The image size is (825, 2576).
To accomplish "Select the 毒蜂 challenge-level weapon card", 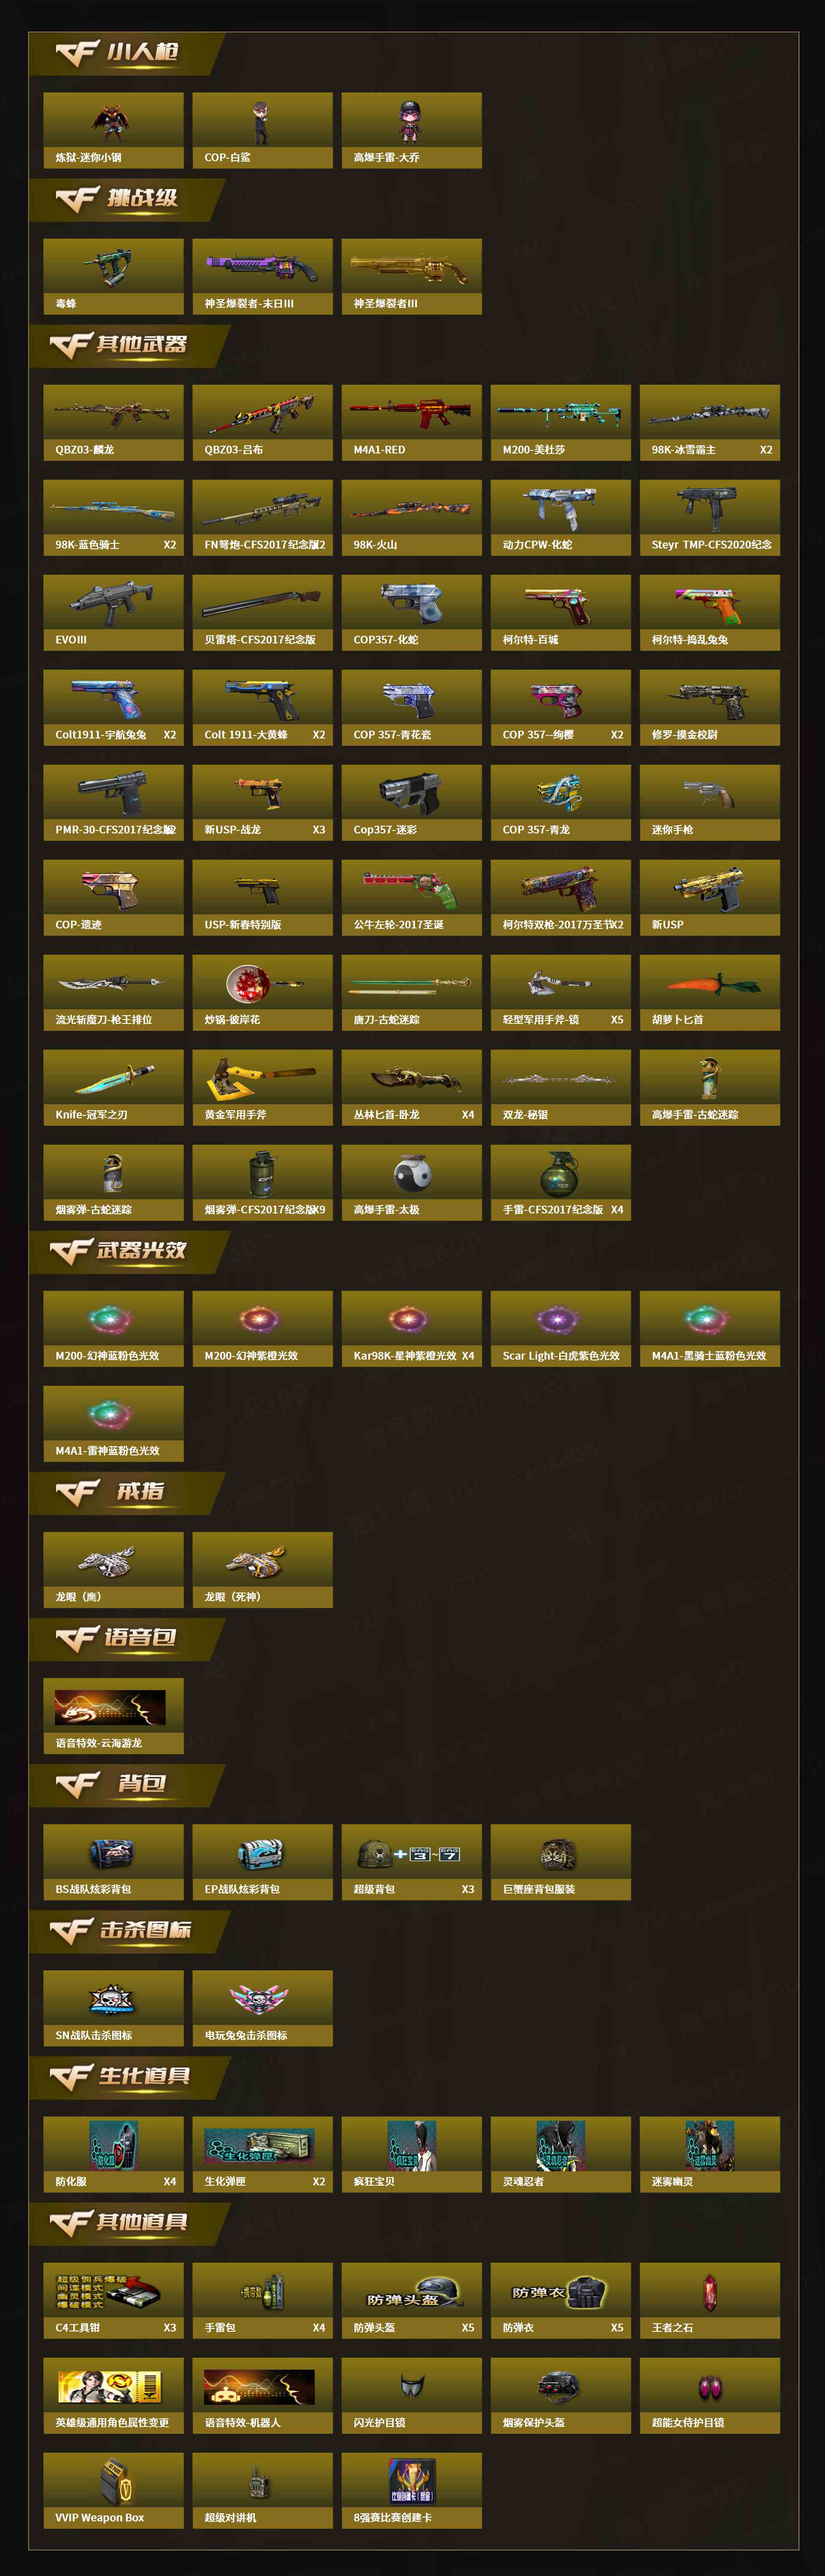I will [113, 276].
